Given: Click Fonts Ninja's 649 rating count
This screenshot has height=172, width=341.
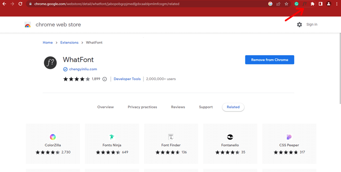Looking at the screenshot, I should (x=125, y=152).
